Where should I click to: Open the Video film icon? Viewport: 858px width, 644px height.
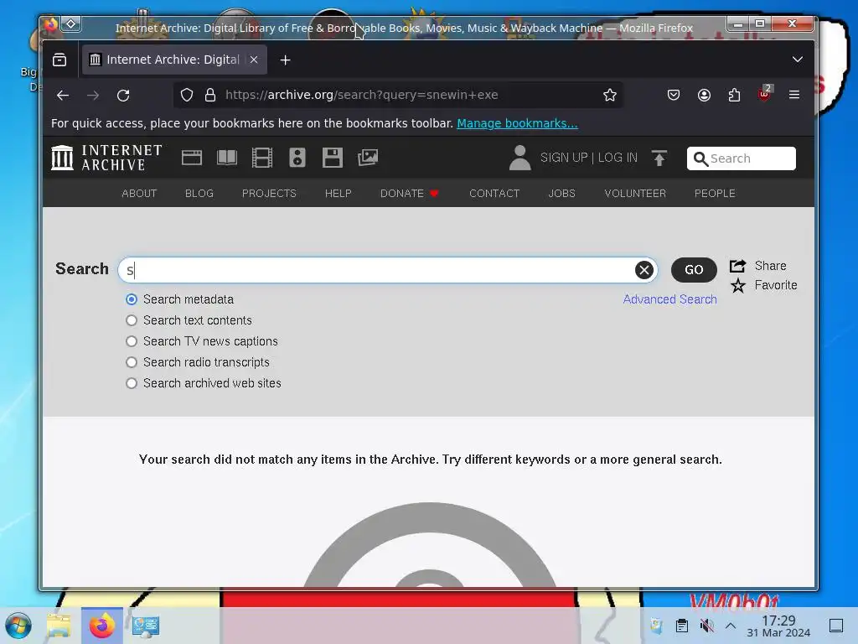[262, 158]
